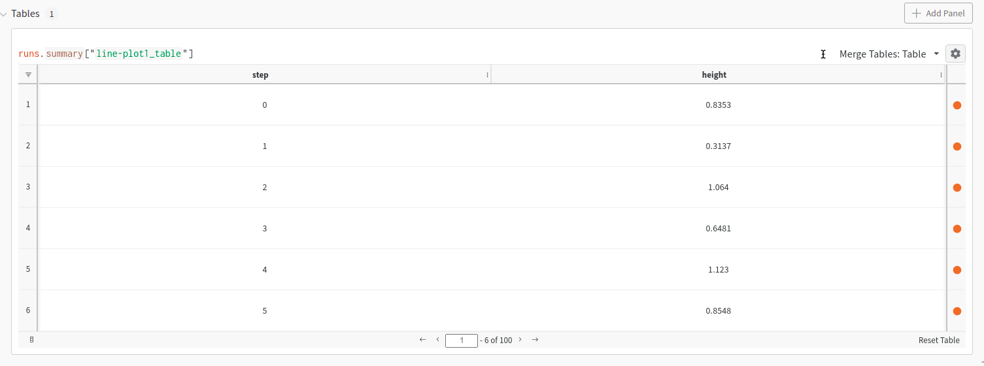Click the runs.summary expression editor
The width and height of the screenshot is (984, 366).
[106, 54]
